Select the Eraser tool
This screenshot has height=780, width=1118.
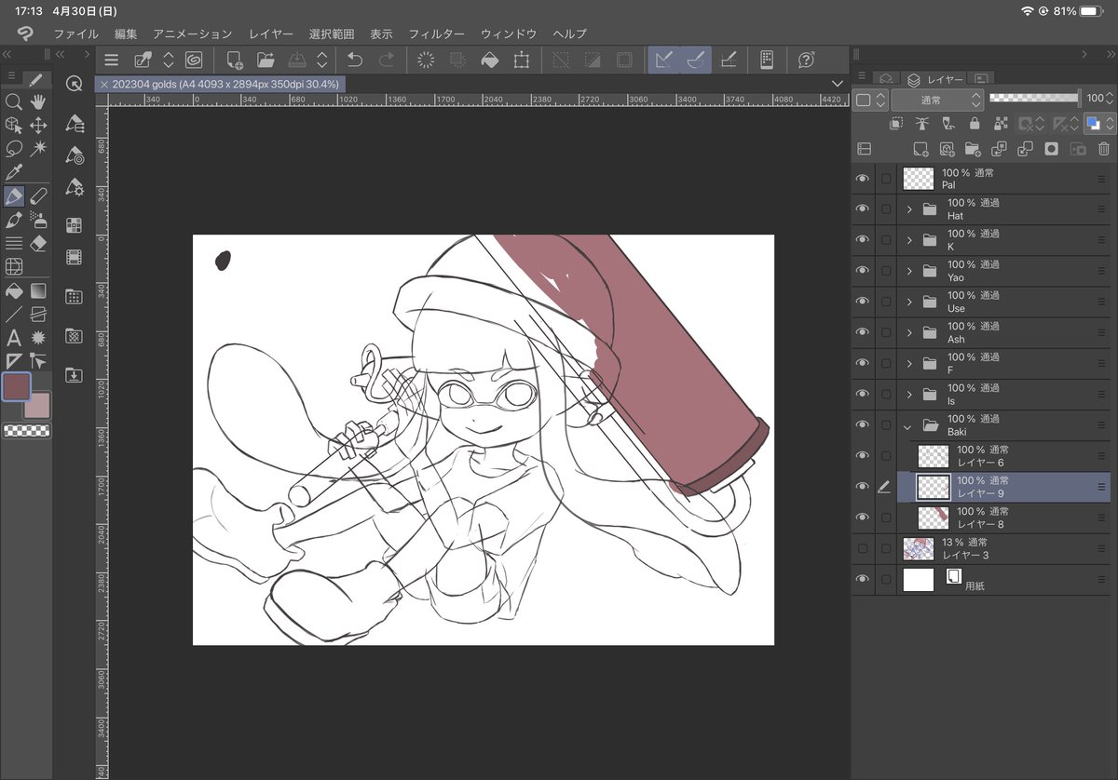[x=38, y=243]
